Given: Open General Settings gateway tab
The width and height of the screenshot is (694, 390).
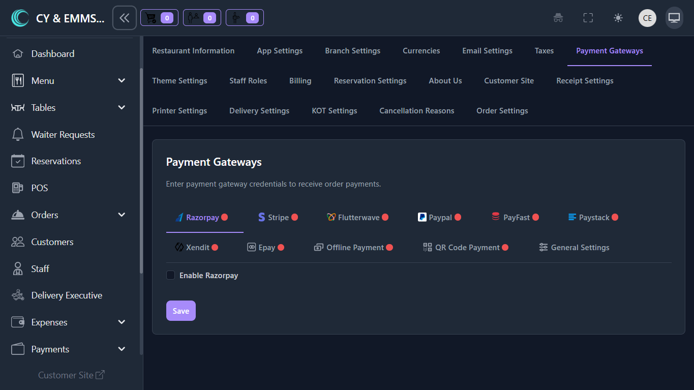Looking at the screenshot, I should 574,248.
